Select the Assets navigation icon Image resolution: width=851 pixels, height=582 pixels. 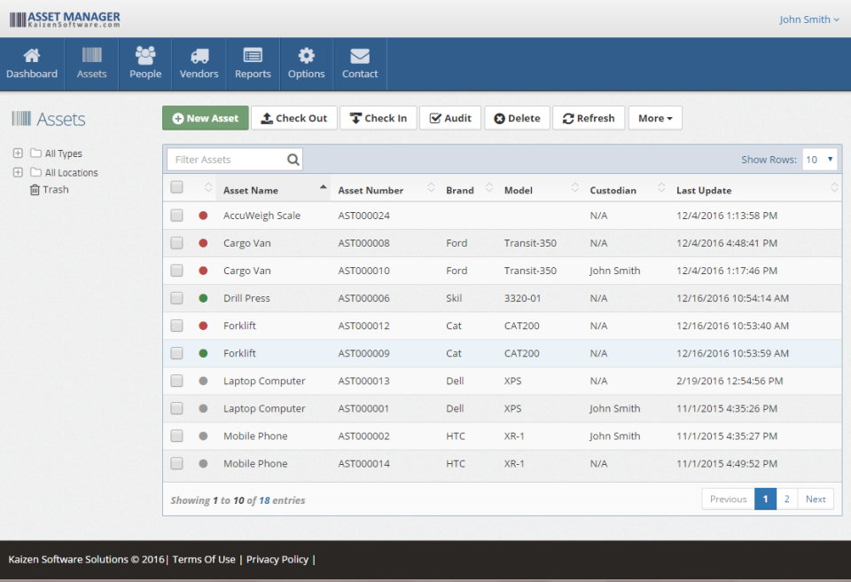click(x=91, y=63)
